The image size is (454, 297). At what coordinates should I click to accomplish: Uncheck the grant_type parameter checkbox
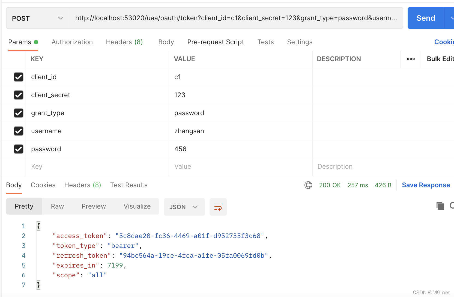19,113
